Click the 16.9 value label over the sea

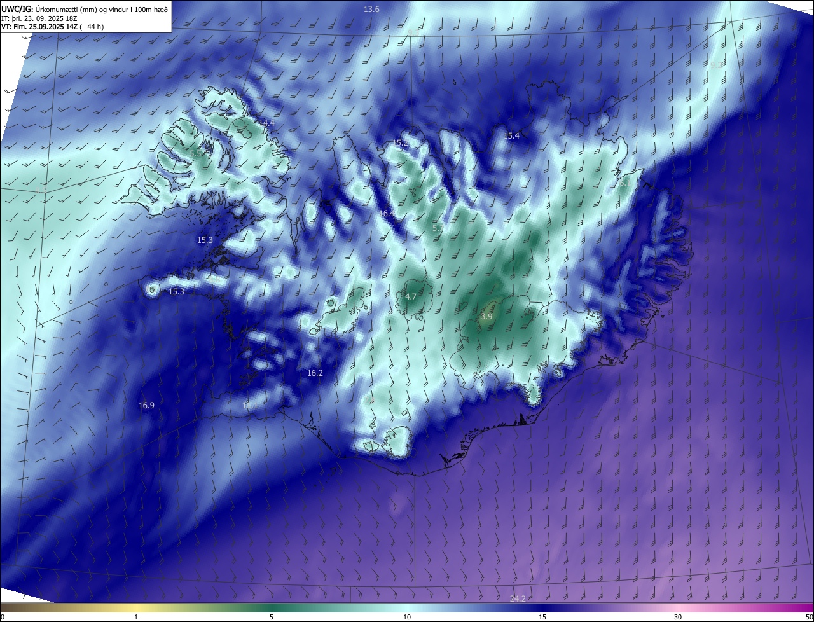tap(146, 404)
